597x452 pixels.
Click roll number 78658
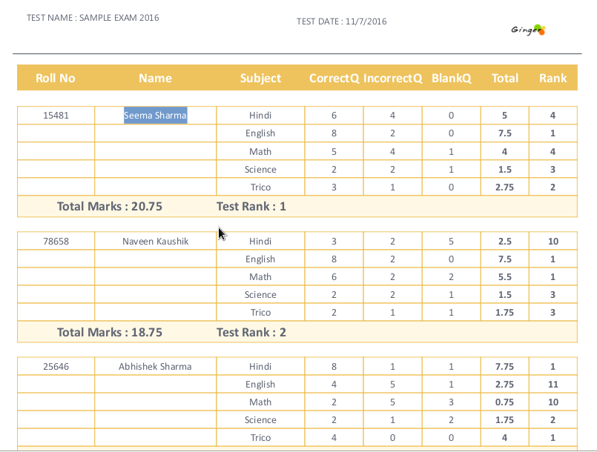(55, 241)
